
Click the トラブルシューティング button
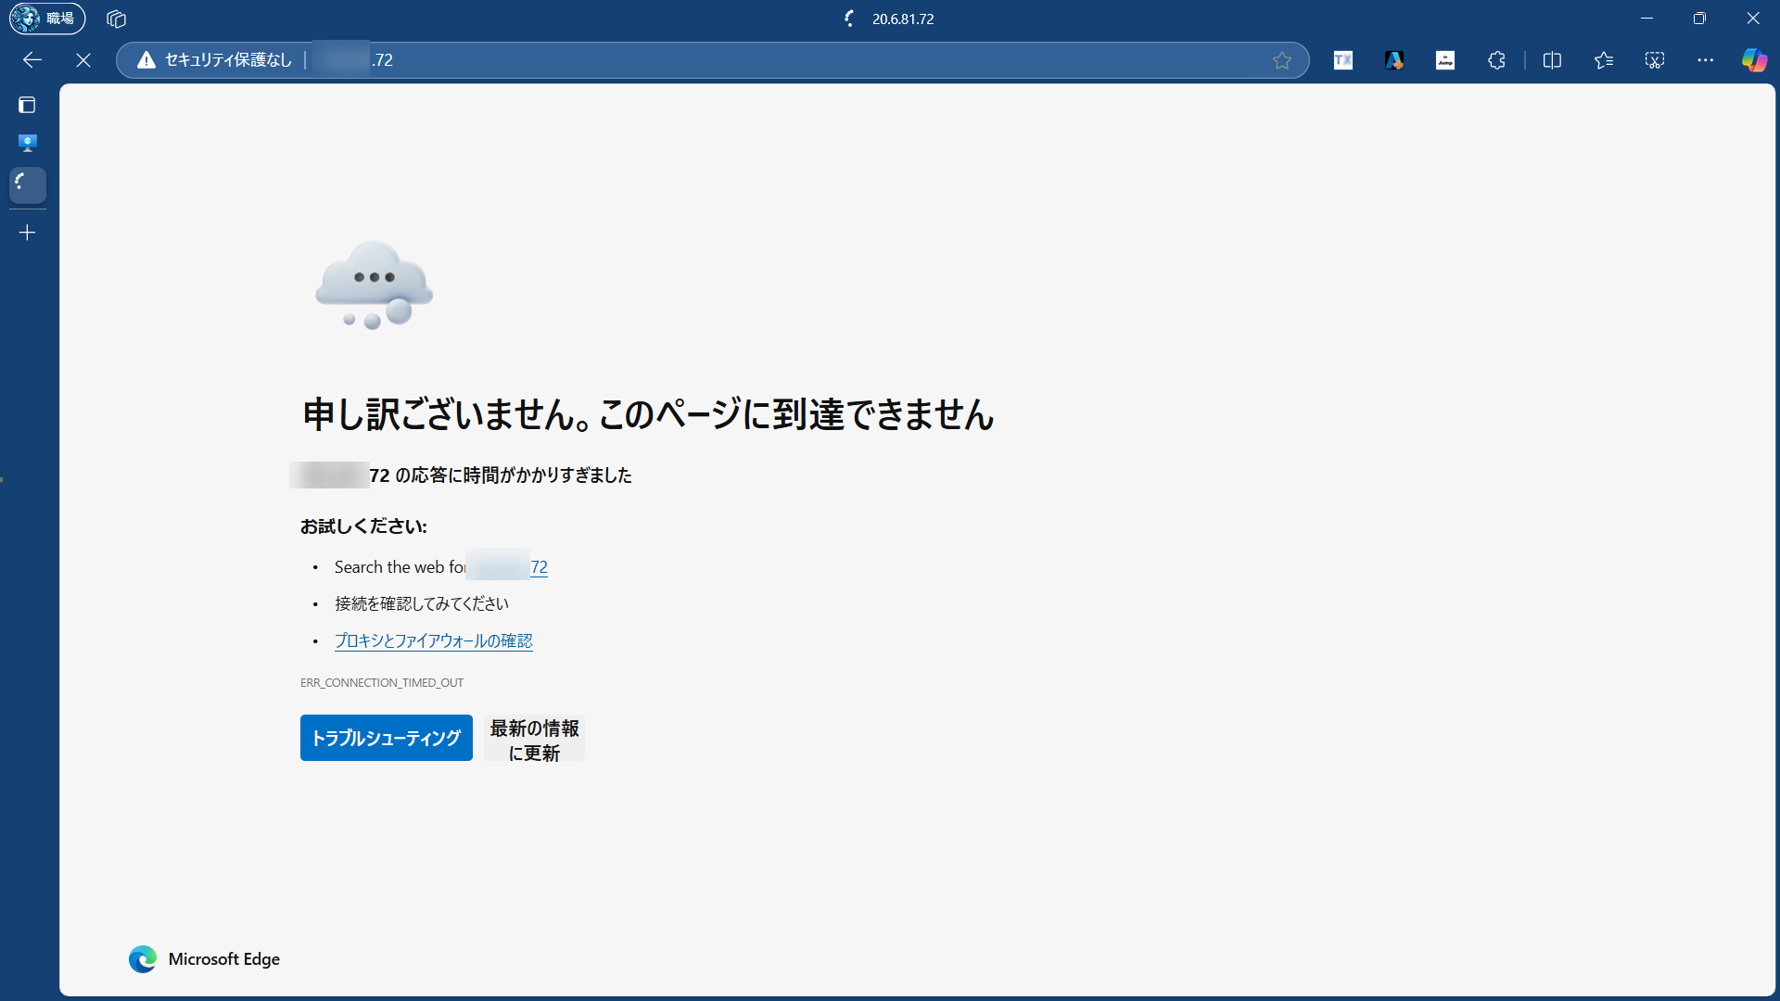coord(386,738)
